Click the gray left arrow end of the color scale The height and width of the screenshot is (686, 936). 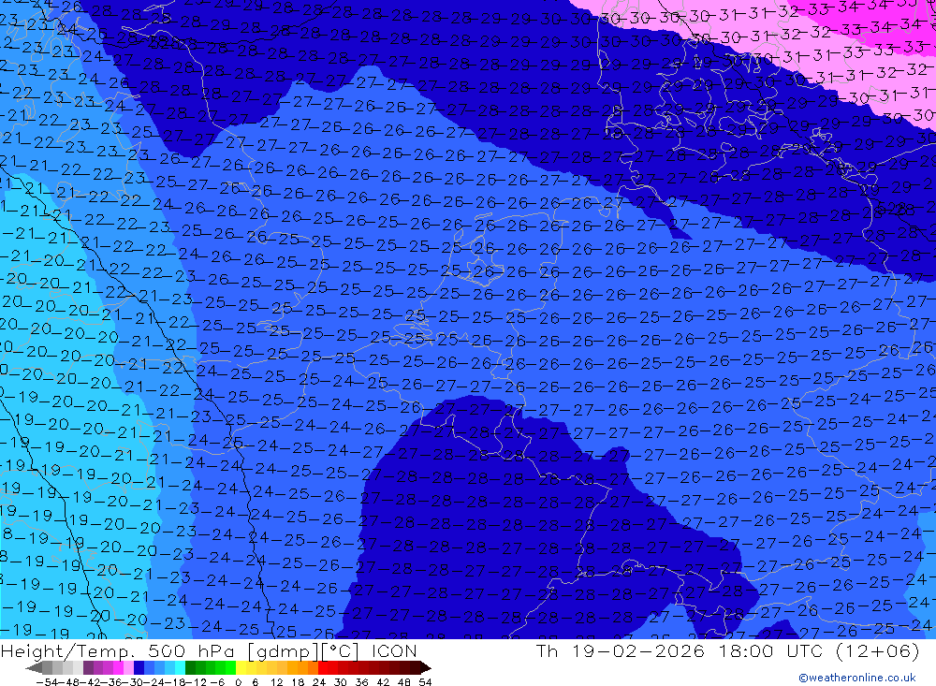[34, 668]
